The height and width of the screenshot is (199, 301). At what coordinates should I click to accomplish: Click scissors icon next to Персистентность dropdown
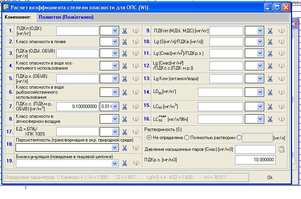(125, 148)
